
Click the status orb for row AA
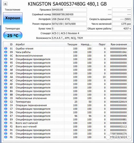pos(6,77)
